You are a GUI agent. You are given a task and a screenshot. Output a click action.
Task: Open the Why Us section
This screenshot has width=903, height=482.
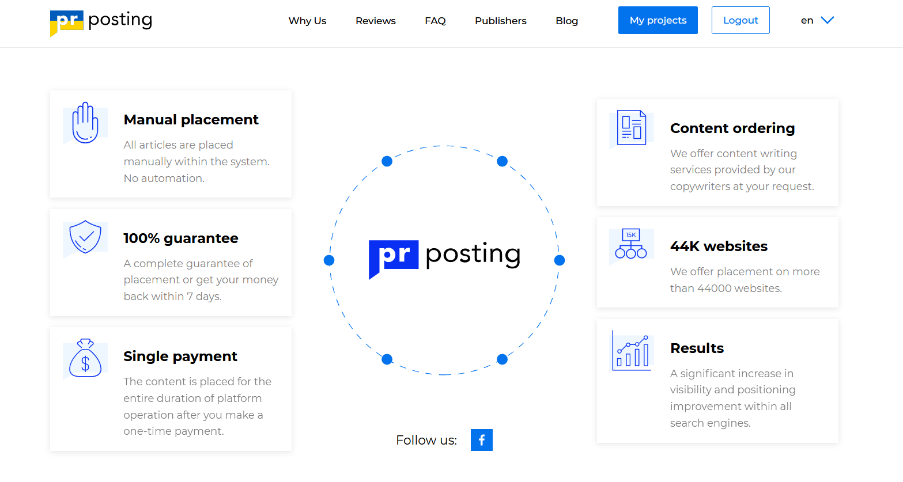coord(307,21)
